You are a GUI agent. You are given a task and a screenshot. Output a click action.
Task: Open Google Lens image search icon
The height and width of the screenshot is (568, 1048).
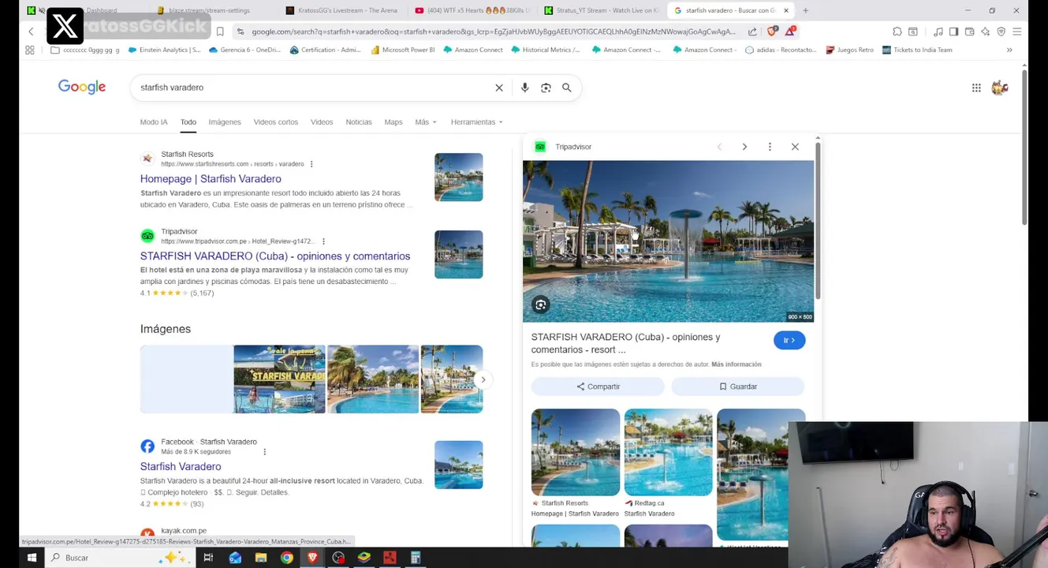click(x=546, y=88)
